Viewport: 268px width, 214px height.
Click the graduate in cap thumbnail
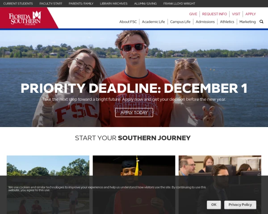(134, 185)
